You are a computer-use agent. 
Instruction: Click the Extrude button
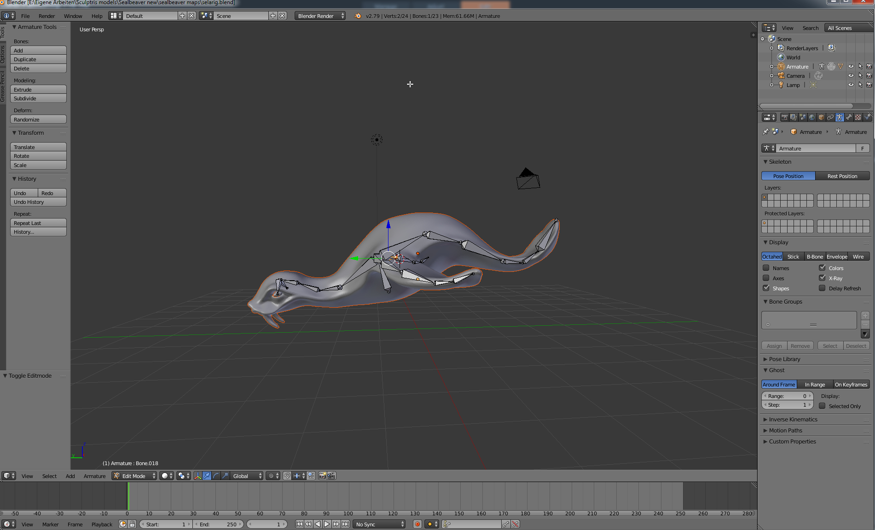click(x=38, y=90)
